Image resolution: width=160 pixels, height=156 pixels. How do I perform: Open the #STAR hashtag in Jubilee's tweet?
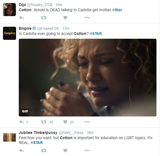tap(37, 143)
